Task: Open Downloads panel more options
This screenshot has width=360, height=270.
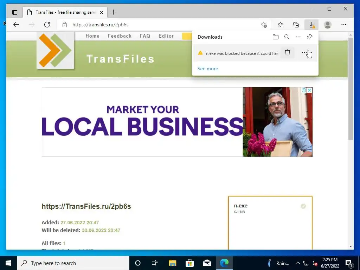Action: 298,37
